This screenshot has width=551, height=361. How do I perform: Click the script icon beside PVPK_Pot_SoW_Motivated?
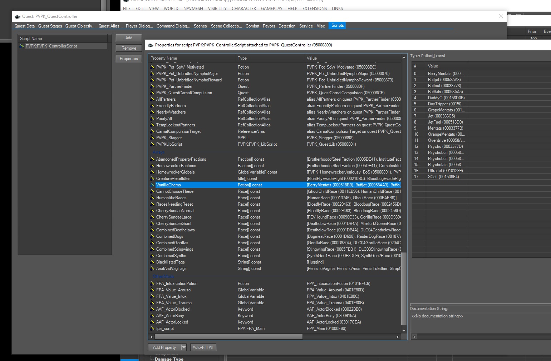[x=152, y=67]
